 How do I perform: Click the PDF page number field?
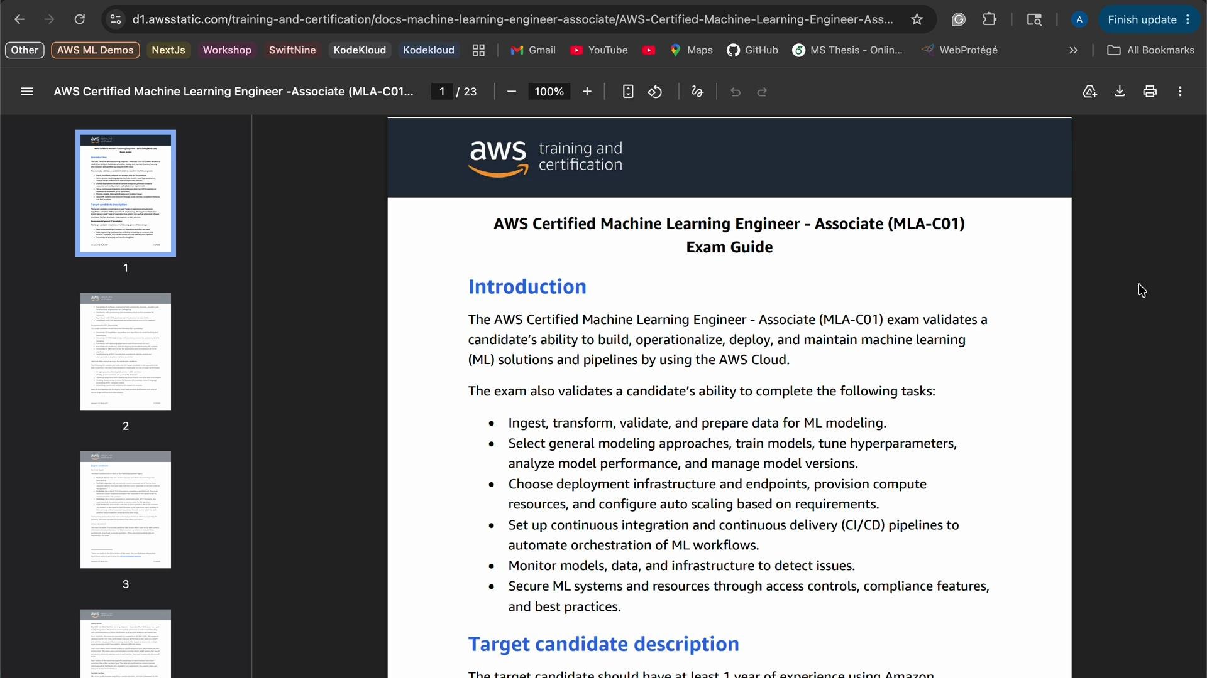pos(442,92)
